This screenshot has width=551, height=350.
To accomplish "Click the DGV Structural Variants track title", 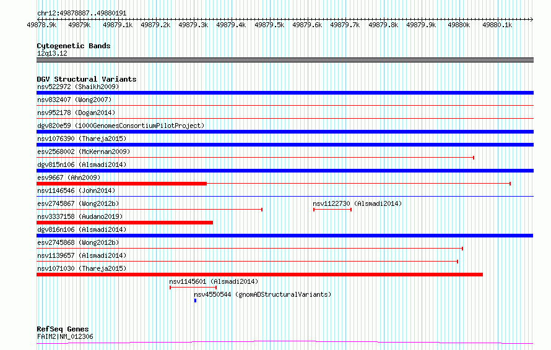I will (87, 79).
